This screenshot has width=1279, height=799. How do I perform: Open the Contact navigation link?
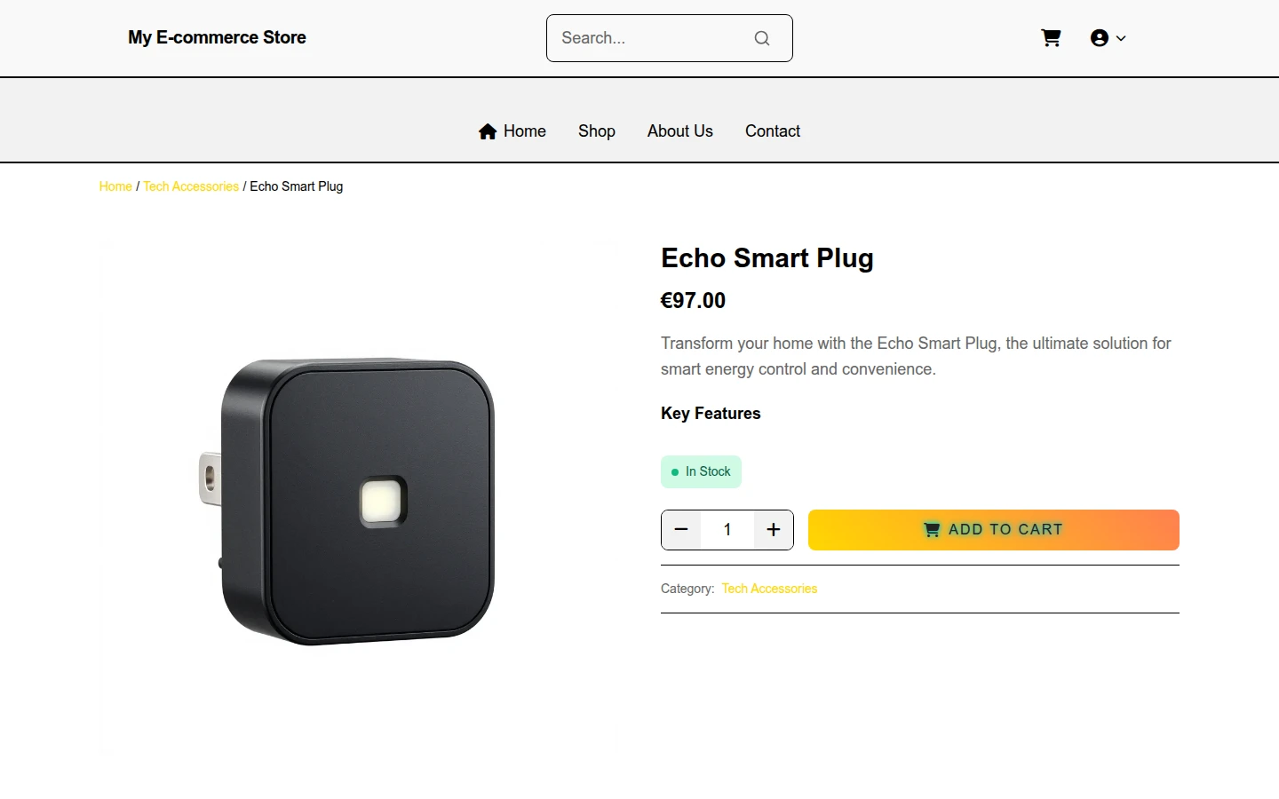coord(773,131)
